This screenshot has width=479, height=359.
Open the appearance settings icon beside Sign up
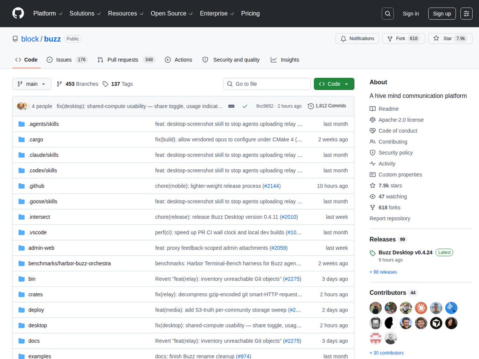(466, 14)
